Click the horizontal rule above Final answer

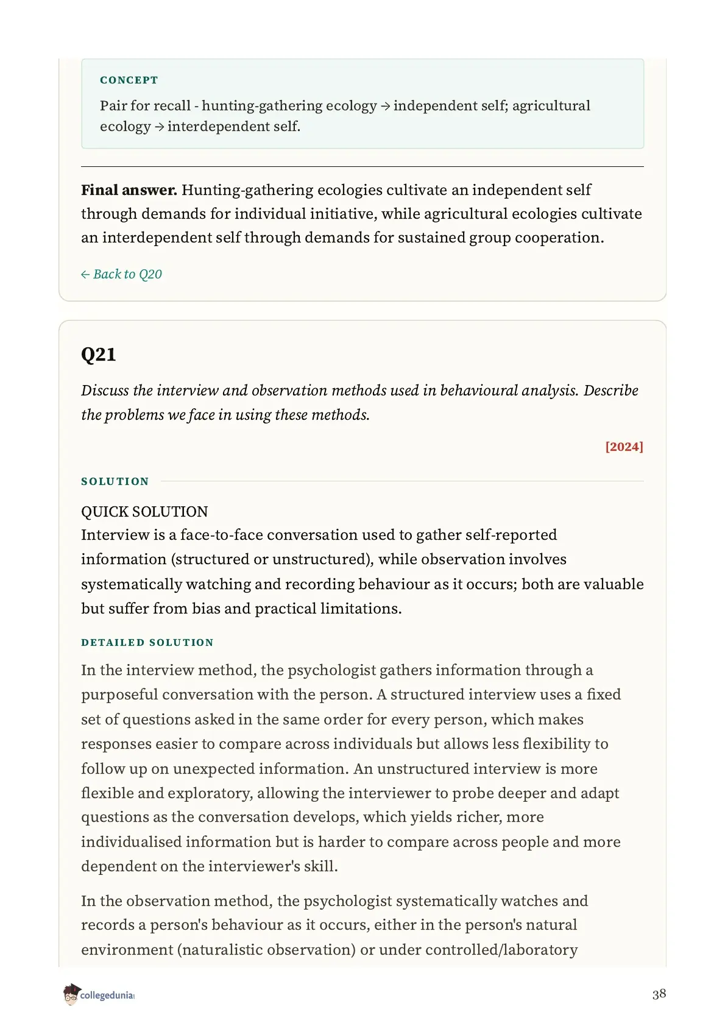click(362, 166)
